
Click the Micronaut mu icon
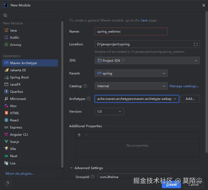click(6, 99)
